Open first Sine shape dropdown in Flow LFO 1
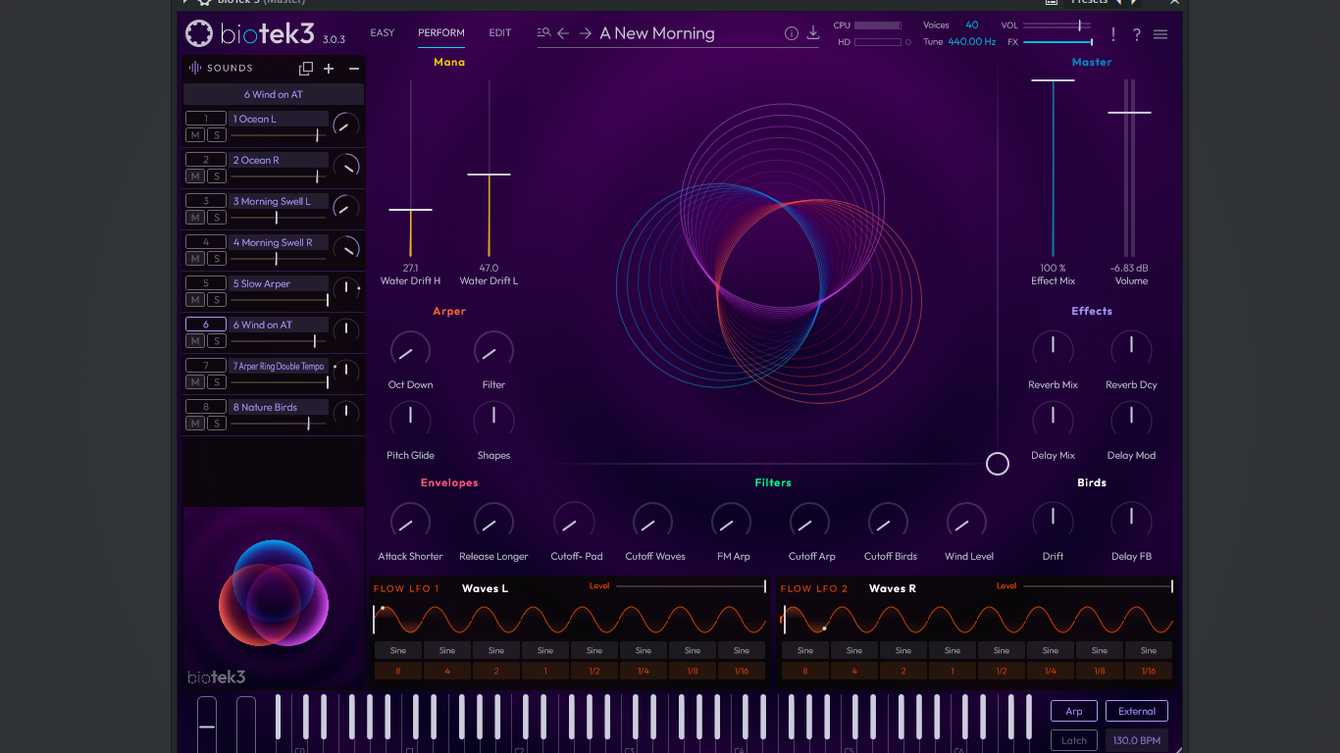1340x753 pixels. tap(398, 650)
